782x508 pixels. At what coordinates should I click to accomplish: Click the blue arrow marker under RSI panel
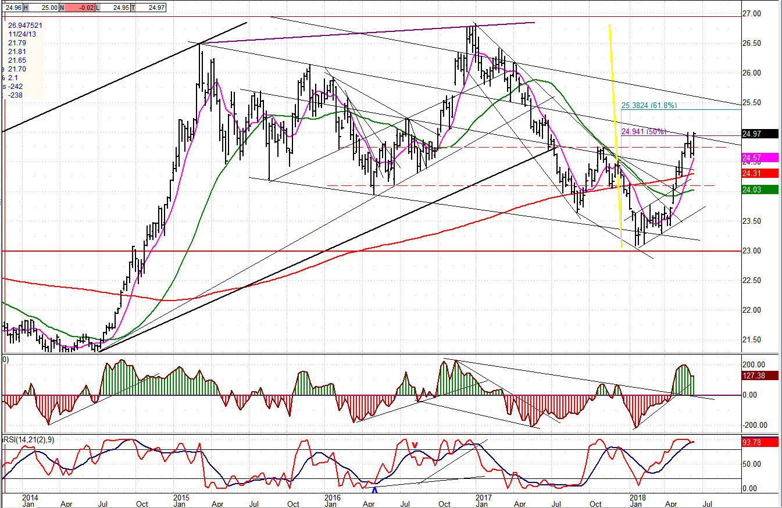pos(375,490)
